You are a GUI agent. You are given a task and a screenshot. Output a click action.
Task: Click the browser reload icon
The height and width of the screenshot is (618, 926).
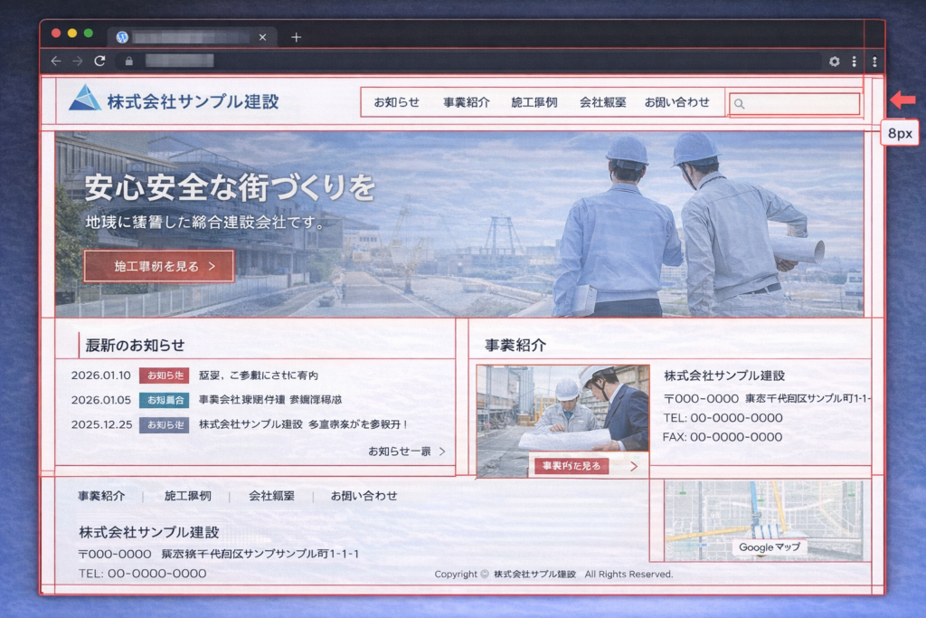[x=100, y=62]
